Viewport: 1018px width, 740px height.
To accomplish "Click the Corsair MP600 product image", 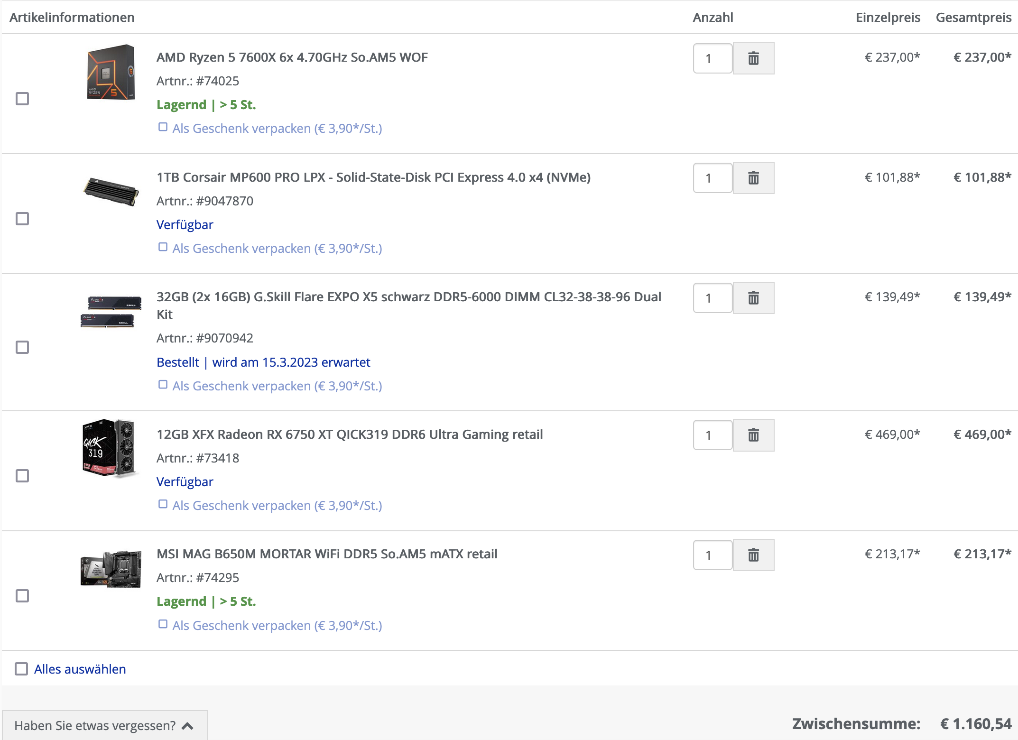I will pyautogui.click(x=110, y=190).
